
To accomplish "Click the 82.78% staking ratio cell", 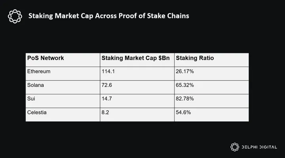I will pyautogui.click(x=185, y=99).
